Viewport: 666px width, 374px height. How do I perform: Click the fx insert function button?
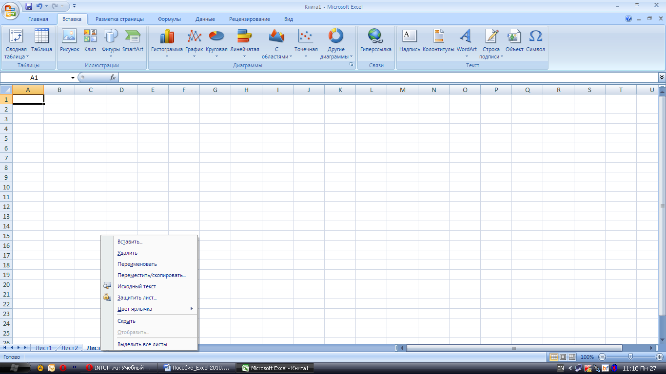(113, 77)
